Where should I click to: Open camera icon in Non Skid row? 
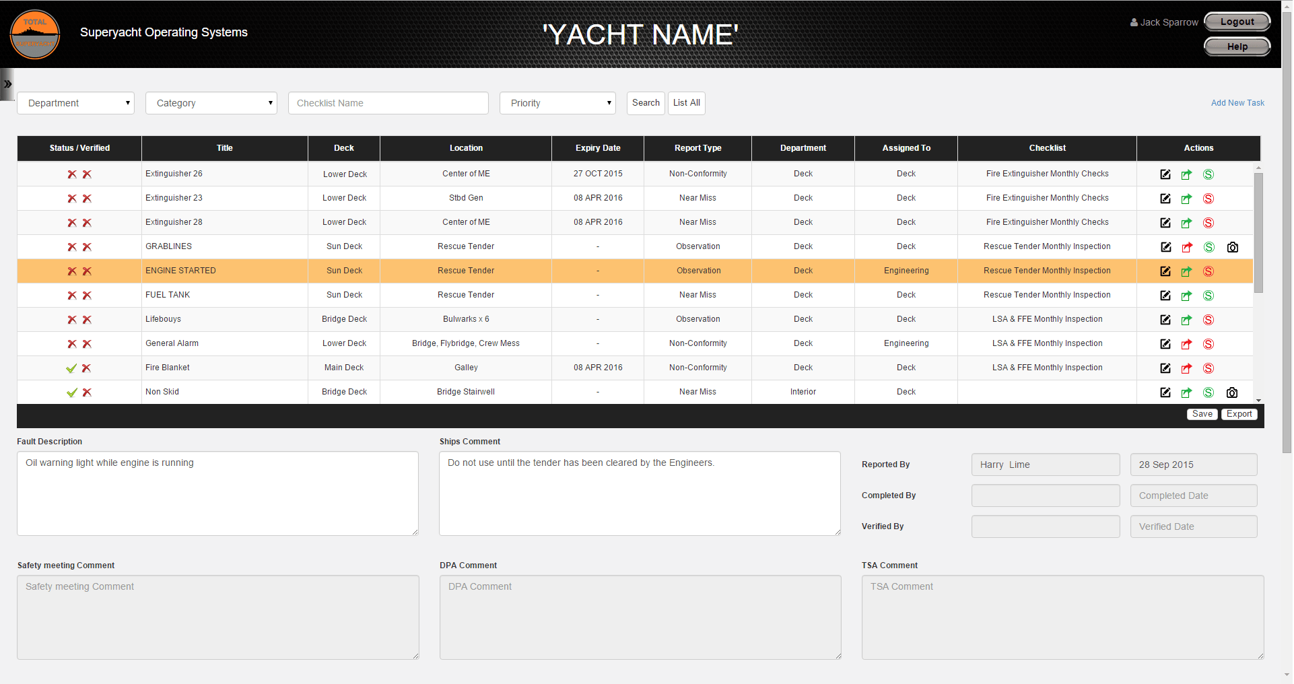pos(1232,392)
